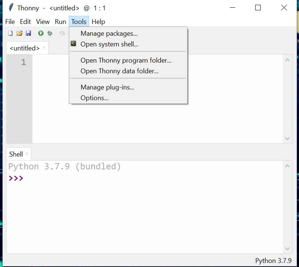
Task: Open the File menu
Action: pos(10,22)
